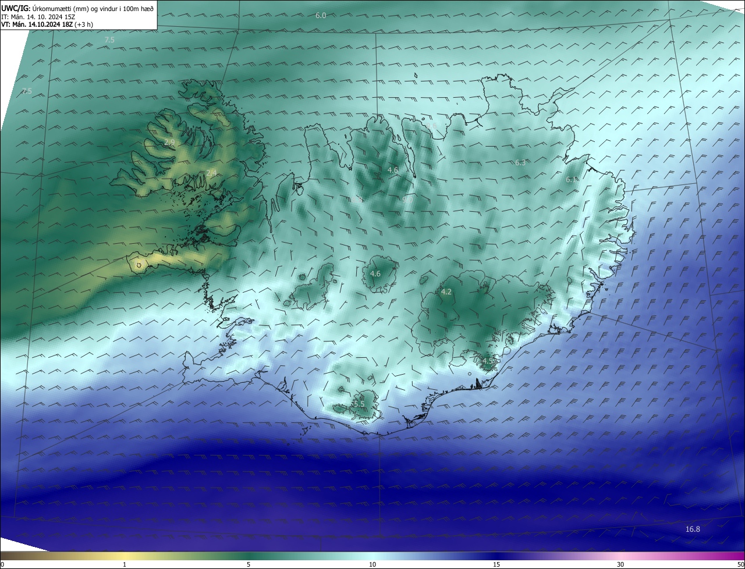
Task: Click the initial time 'IT: Mán. 14. 10. 2024 15Z'
Action: (x=38, y=16)
